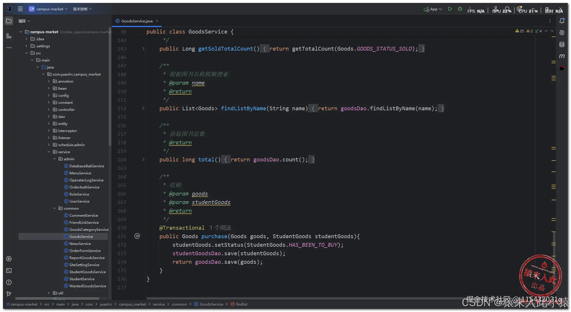The width and height of the screenshot is (571, 312).
Task: Open the AI Assistant spiral icon
Action: (x=562, y=33)
